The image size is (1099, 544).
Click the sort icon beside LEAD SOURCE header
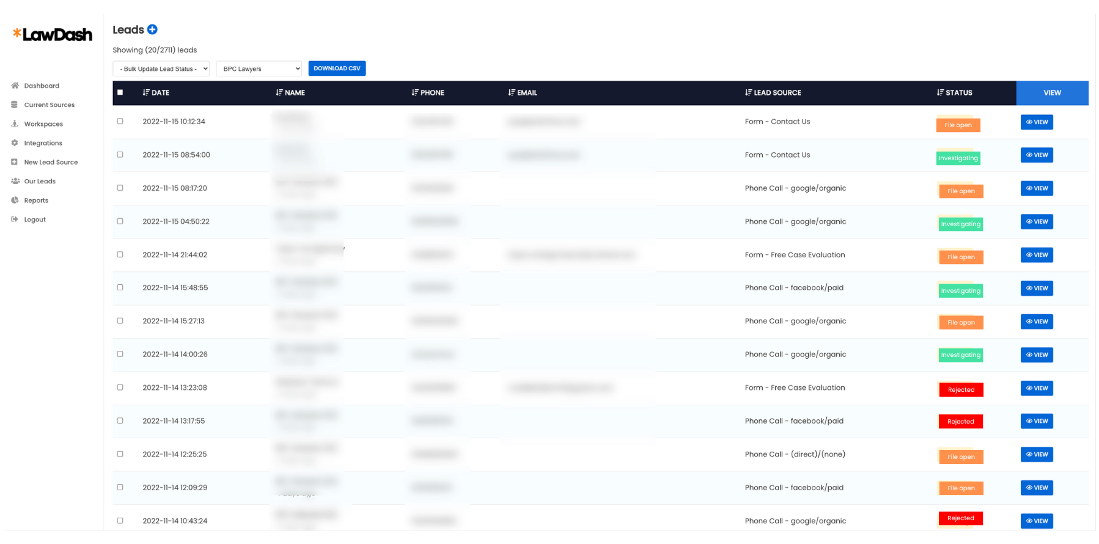point(748,92)
